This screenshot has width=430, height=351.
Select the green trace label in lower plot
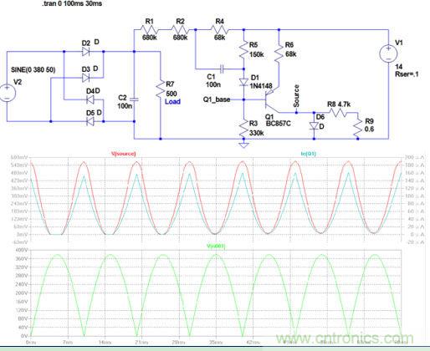216,247
